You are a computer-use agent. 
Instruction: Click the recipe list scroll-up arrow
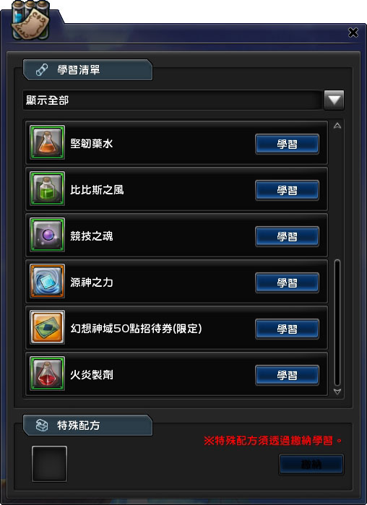coord(337,126)
